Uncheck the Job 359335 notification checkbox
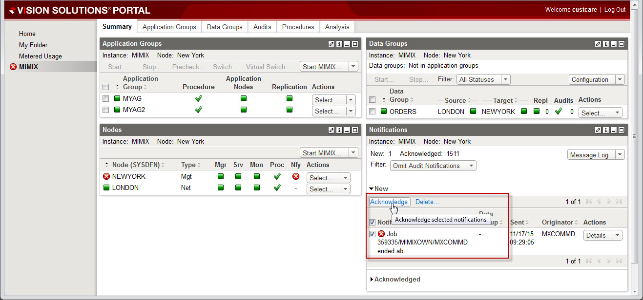 click(x=373, y=234)
